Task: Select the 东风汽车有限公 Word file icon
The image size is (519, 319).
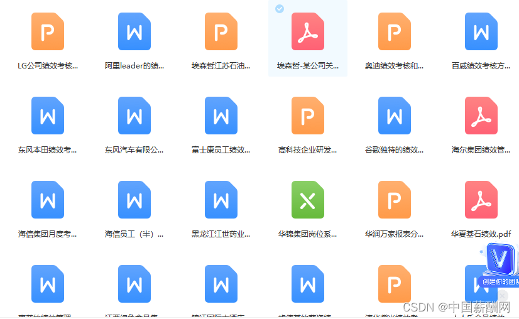Action: tap(134, 116)
